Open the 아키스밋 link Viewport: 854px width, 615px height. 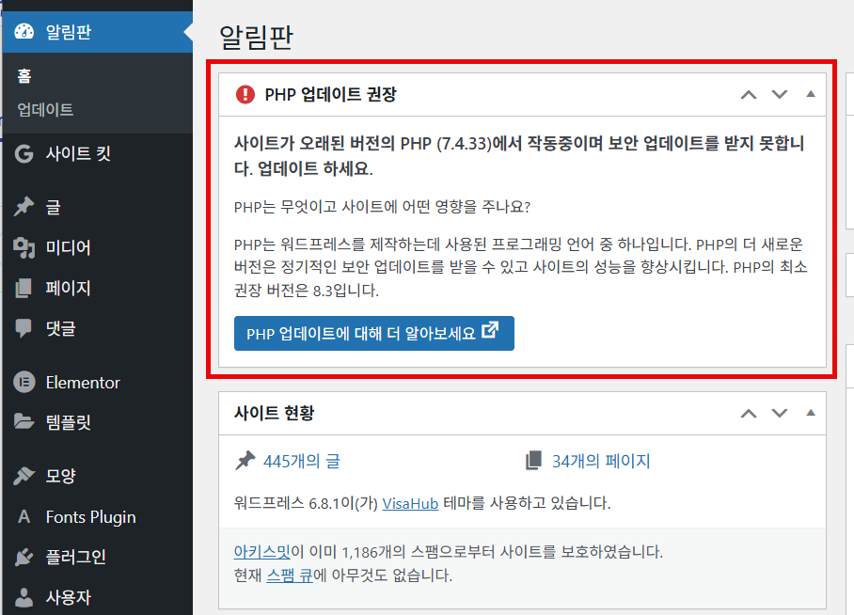(262, 552)
